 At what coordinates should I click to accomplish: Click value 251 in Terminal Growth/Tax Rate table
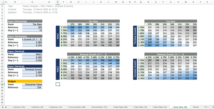148,45
